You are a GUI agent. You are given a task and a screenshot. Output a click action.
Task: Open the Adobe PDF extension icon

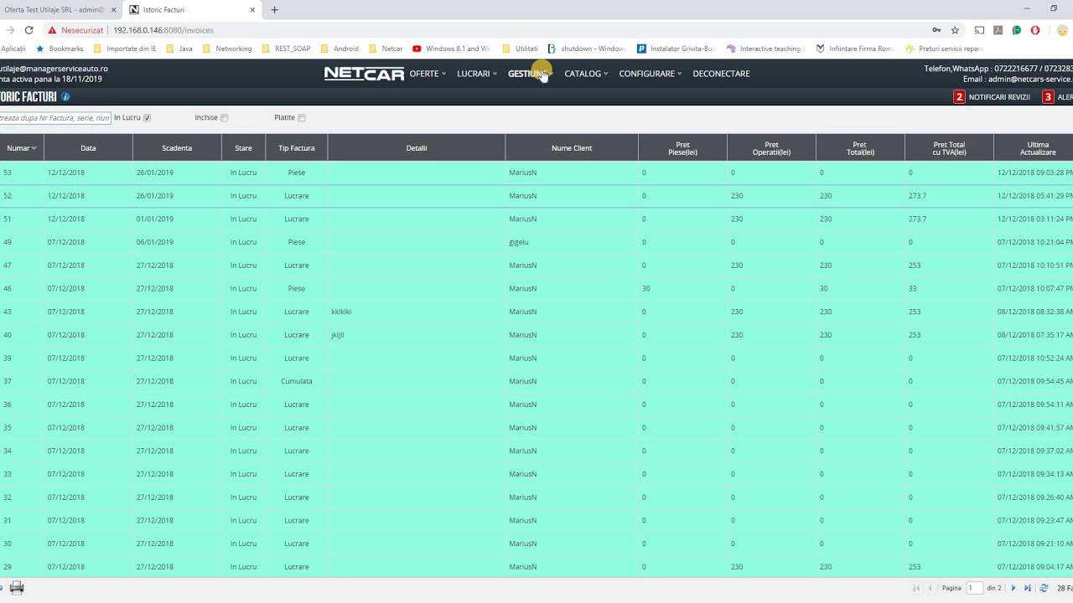click(x=998, y=30)
